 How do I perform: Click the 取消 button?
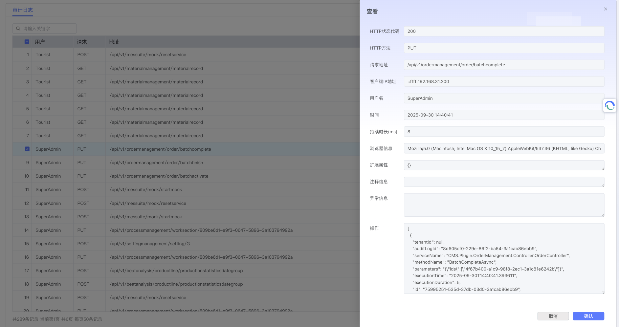(553, 316)
